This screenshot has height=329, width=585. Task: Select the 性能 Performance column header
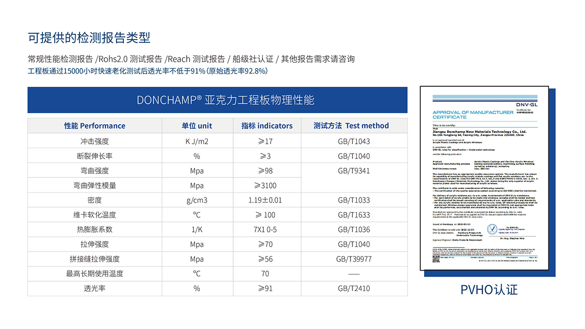95,126
